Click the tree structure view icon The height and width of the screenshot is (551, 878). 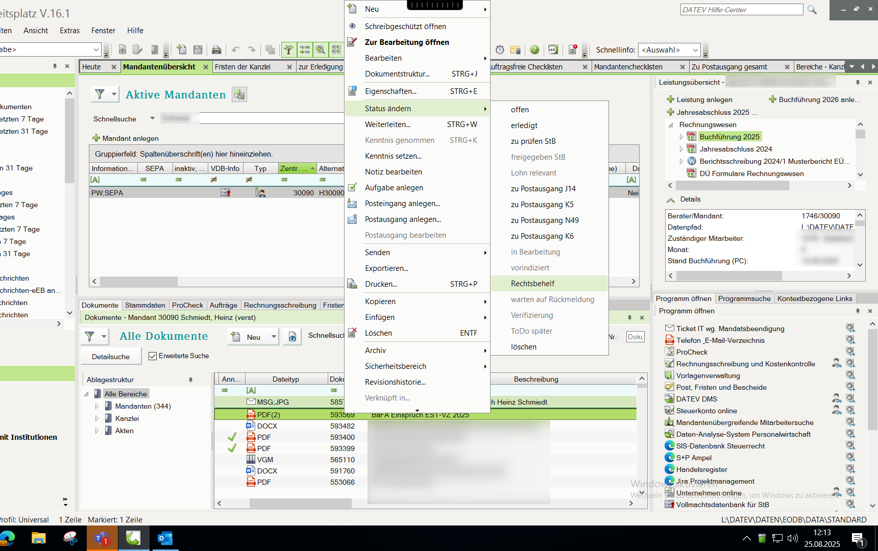[x=289, y=49]
